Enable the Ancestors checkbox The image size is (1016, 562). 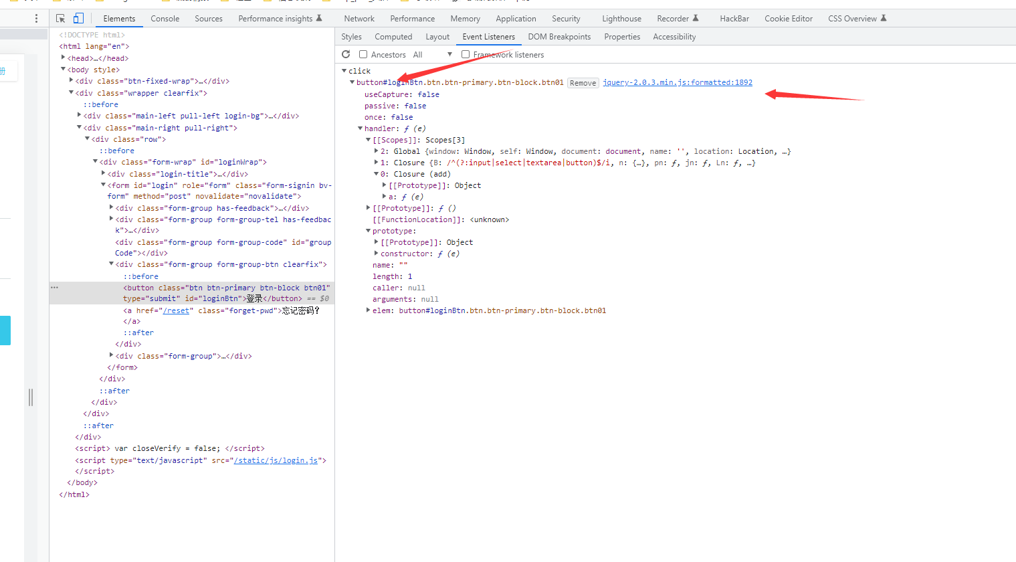363,54
